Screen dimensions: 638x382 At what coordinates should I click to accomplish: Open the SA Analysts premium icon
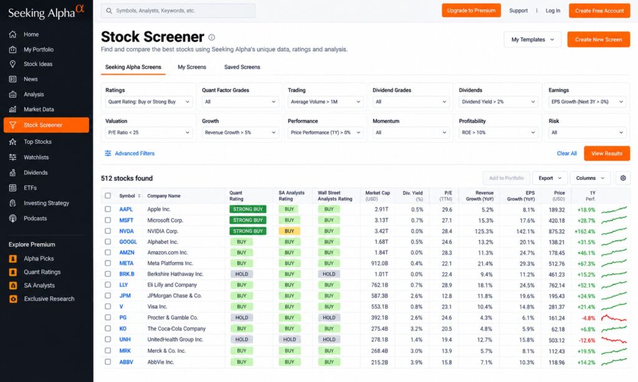click(x=13, y=286)
